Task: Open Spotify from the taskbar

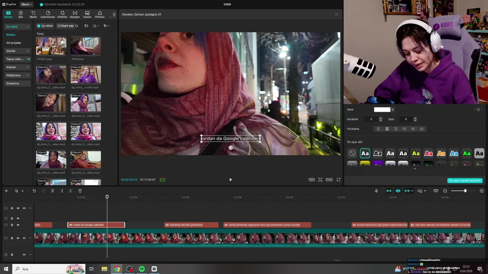Action: point(142,269)
